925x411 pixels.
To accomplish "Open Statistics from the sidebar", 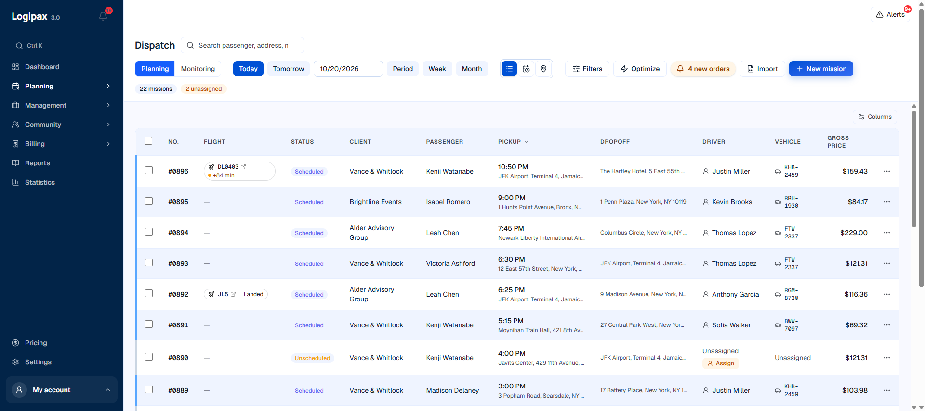I will coord(62,182).
